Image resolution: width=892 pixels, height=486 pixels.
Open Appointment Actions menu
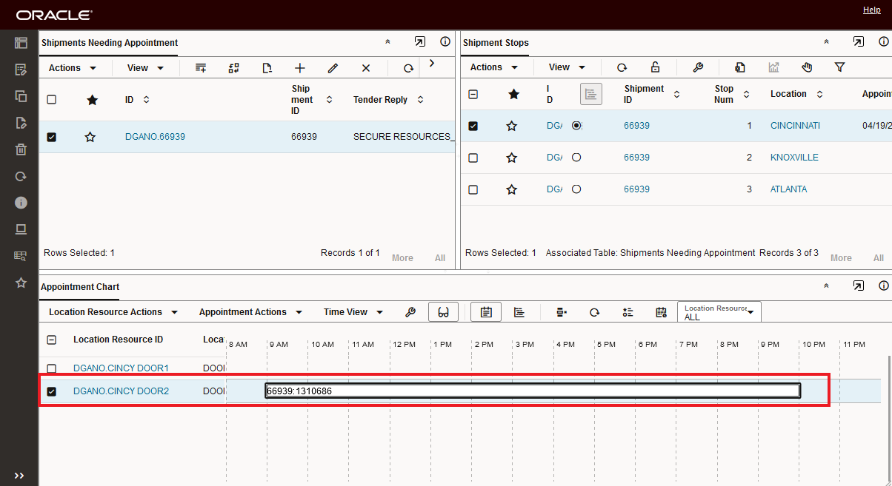point(249,312)
